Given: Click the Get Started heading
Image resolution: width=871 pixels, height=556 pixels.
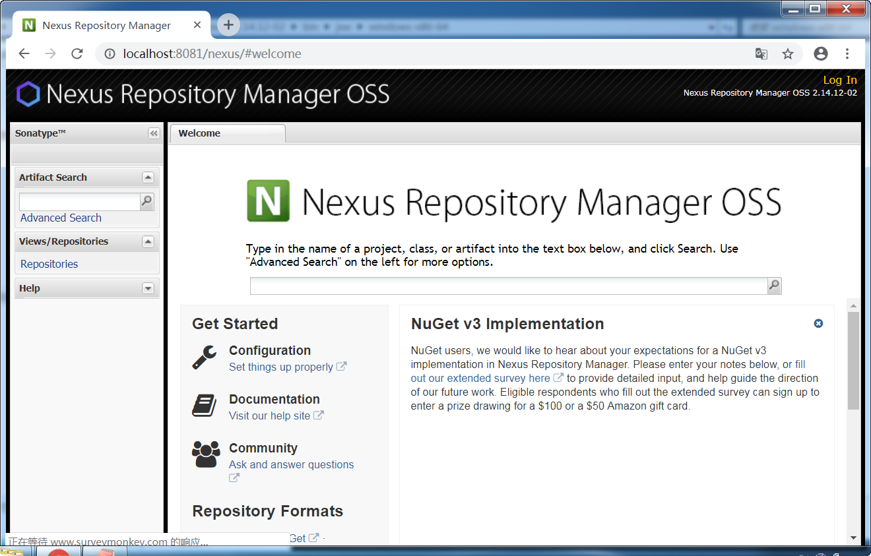Looking at the screenshot, I should (x=235, y=324).
